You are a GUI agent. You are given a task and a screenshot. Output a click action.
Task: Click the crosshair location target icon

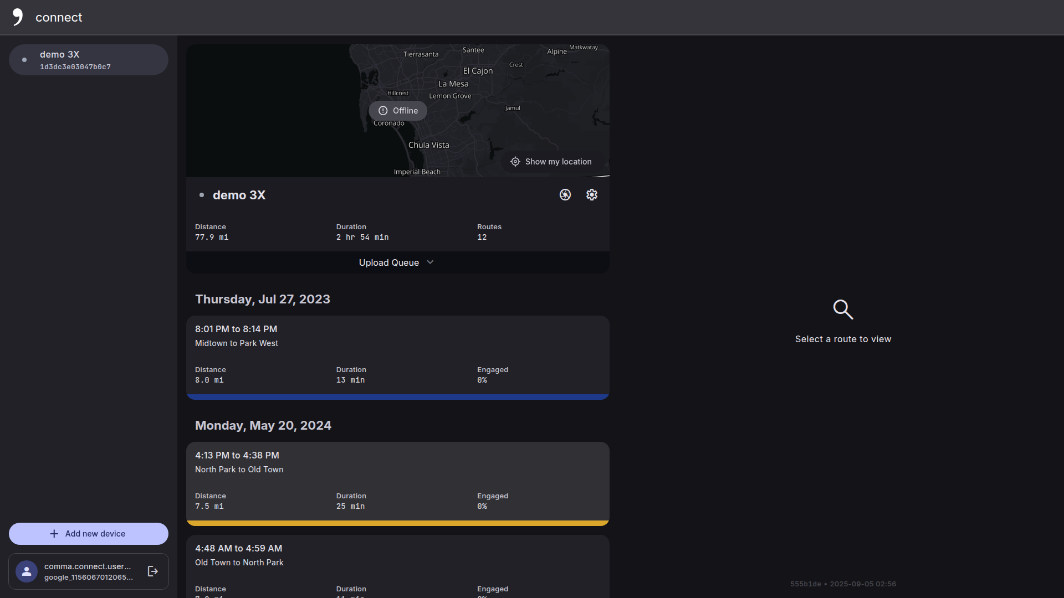pyautogui.click(x=515, y=162)
